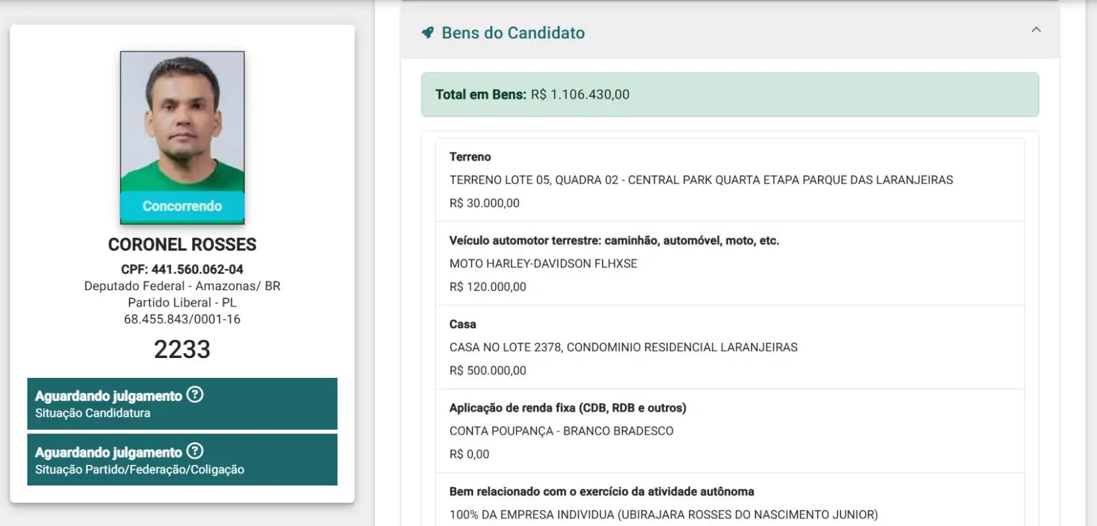Open help icon next to Situação Candidatura
1097x526 pixels.
coord(195,394)
